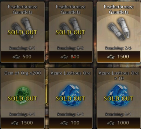This screenshot has width=141, height=129.
Task: Click the single Azure Lustrous Ore gem icon
Action: coord(71,95)
